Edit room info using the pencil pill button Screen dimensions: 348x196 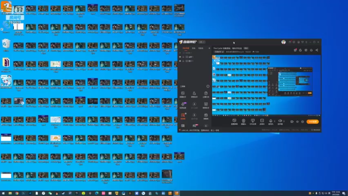[x=219, y=52]
